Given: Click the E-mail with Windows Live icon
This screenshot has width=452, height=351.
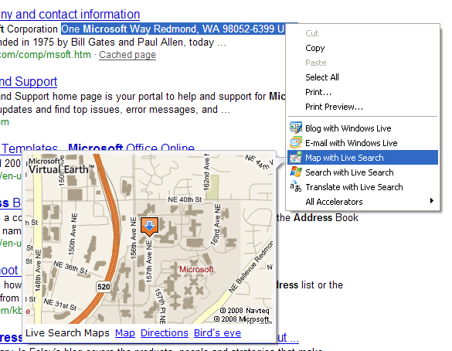Looking at the screenshot, I should coord(296,142).
